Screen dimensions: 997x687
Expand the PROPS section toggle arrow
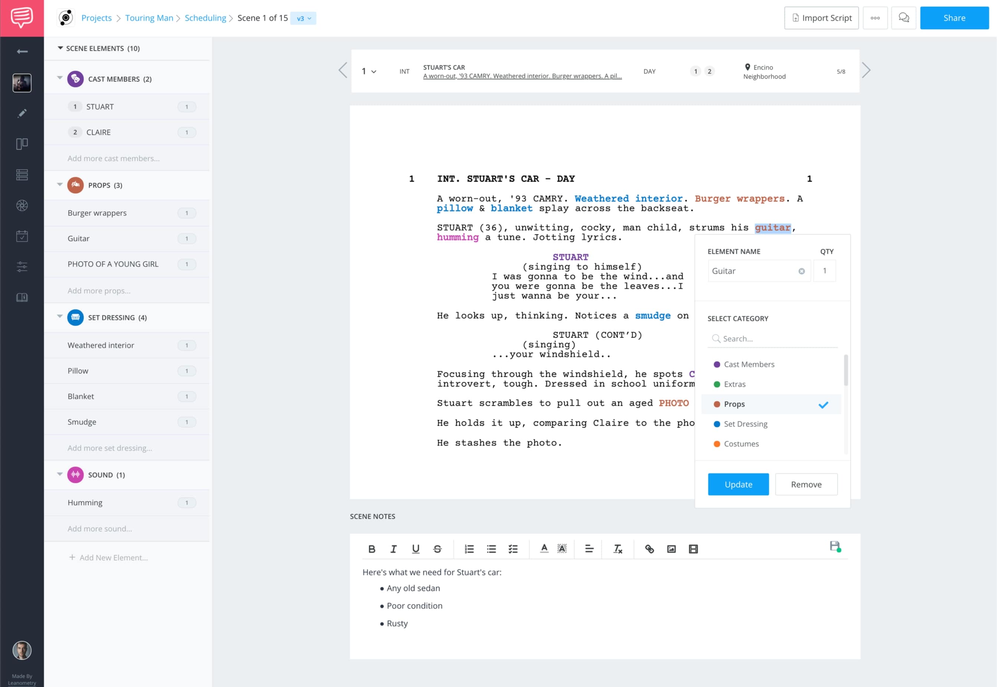tap(60, 185)
